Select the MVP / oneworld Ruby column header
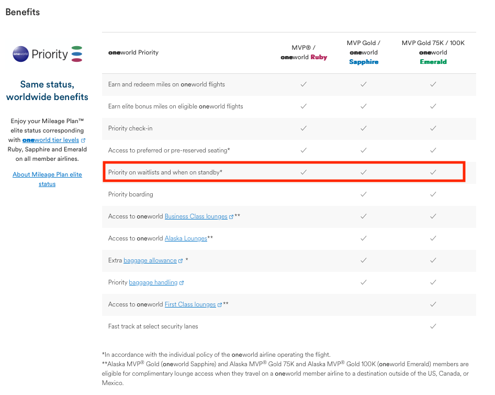This screenshot has width=495, height=395. [x=303, y=52]
